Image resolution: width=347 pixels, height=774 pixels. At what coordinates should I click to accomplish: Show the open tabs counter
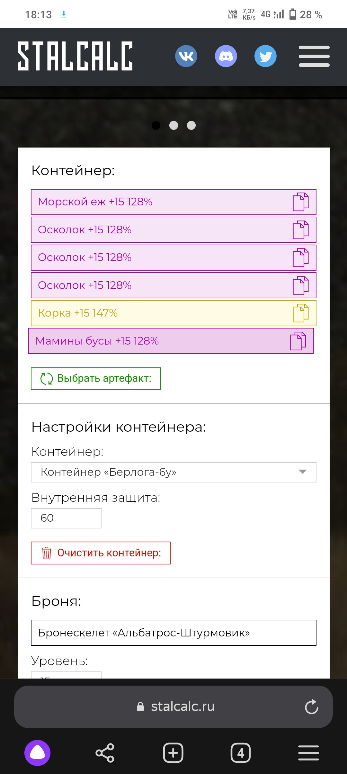pos(241,753)
